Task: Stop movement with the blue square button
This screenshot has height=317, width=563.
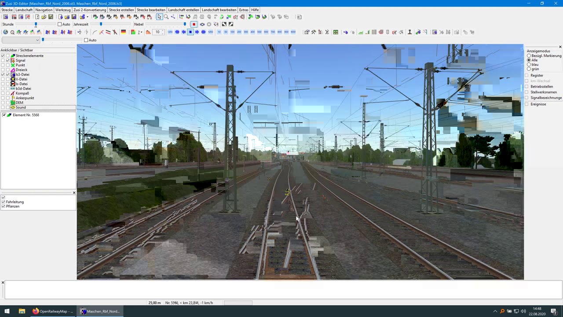Action: point(190,32)
